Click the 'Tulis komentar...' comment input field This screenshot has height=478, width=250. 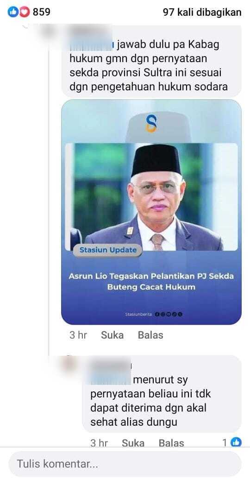tap(125, 464)
